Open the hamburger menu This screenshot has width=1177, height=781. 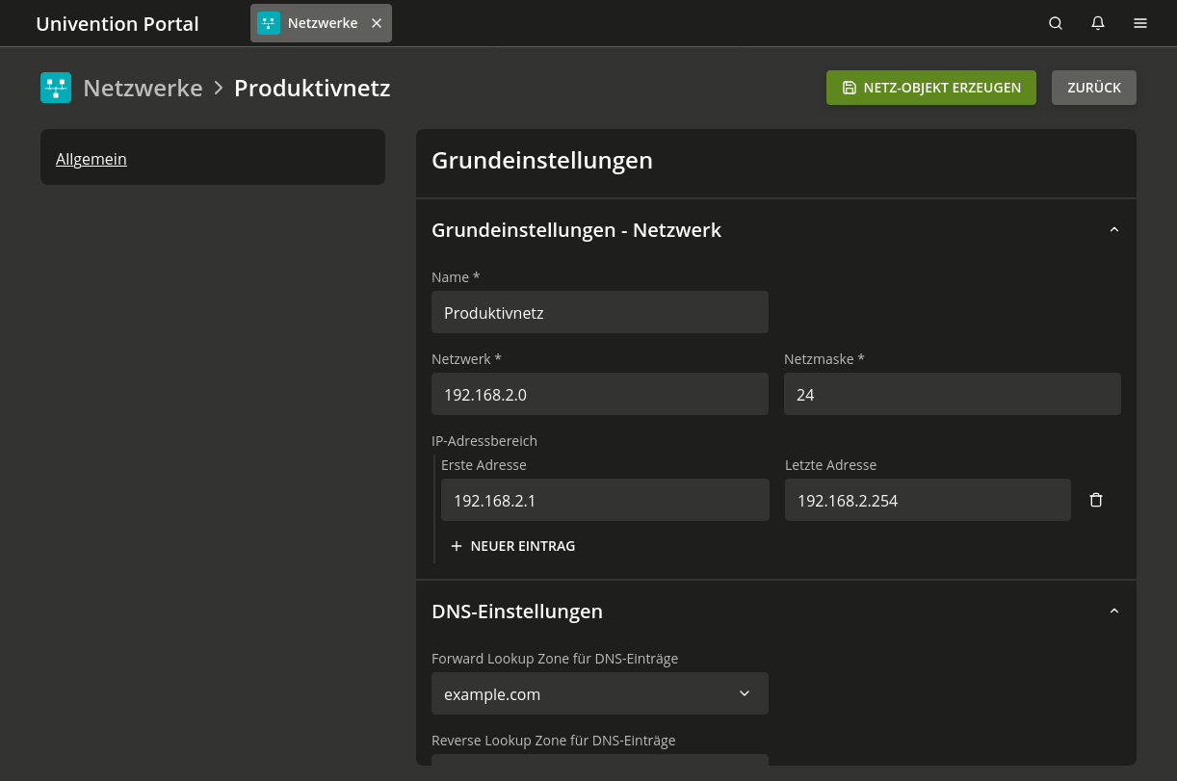click(x=1140, y=23)
